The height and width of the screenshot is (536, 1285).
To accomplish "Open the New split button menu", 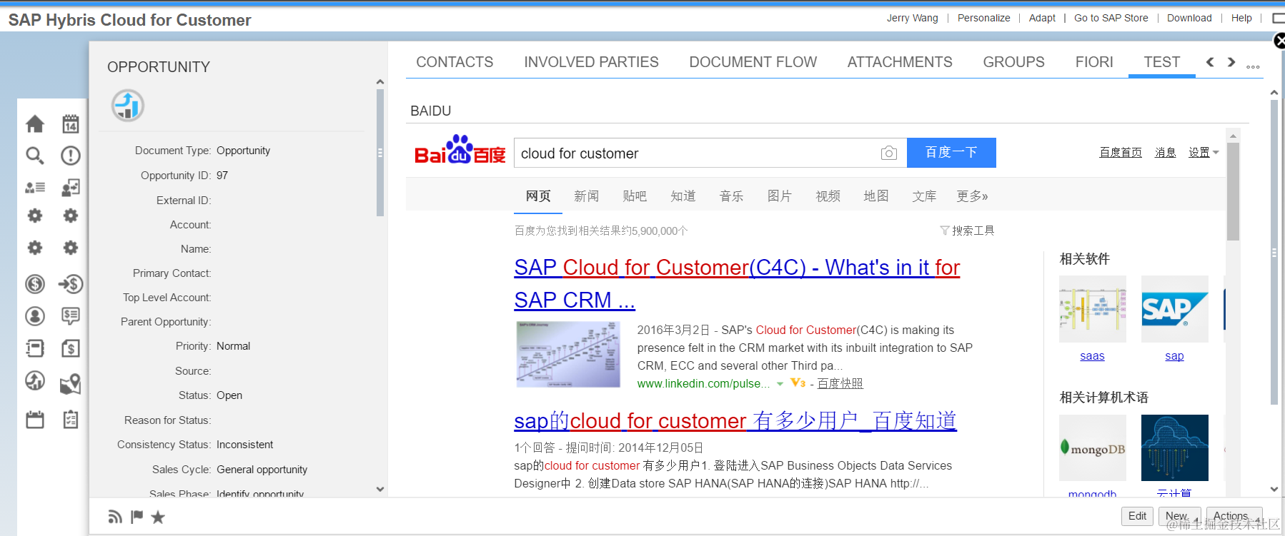I will click(x=1180, y=516).
